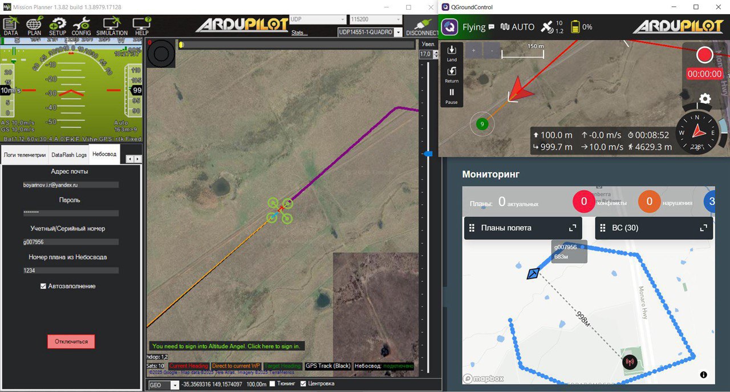Toggle the Автозаполнение checkbox
Viewport: 730px width, 392px height.
43,286
